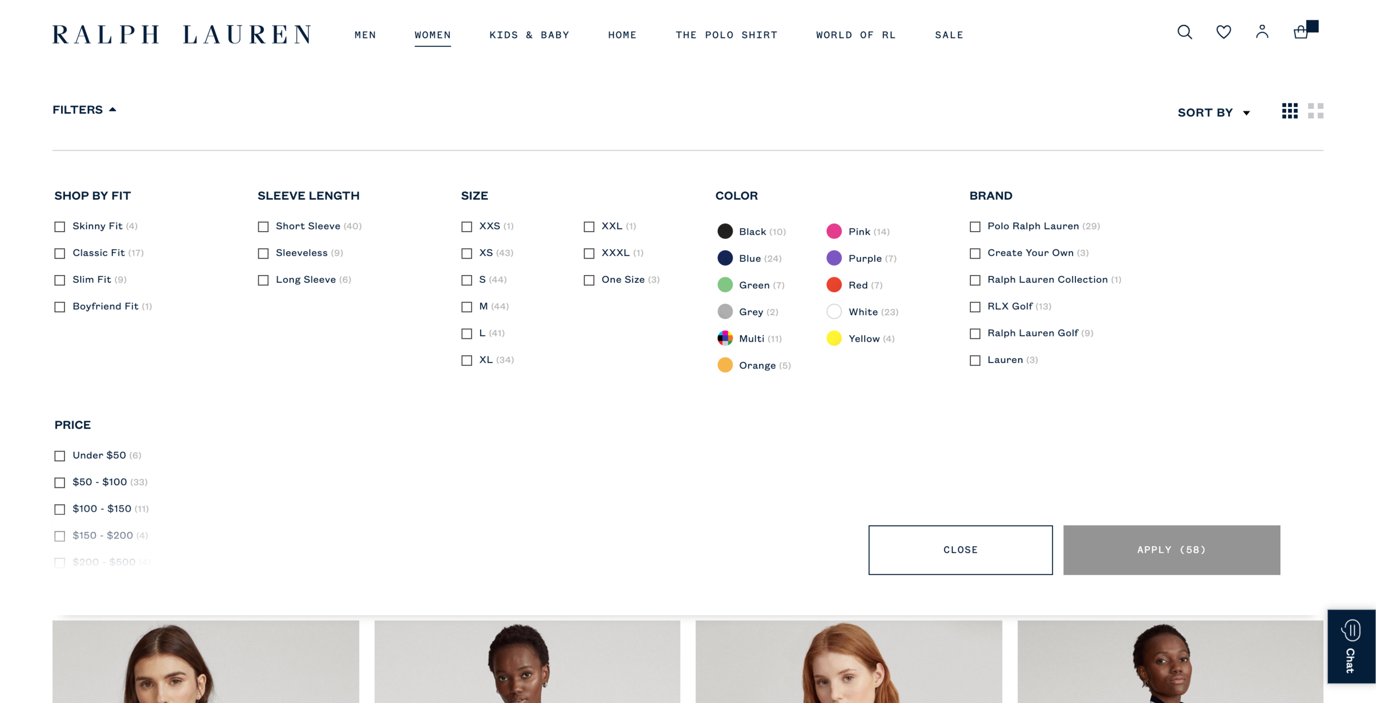The height and width of the screenshot is (703, 1376).
Task: Check the Create Your Own brand
Action: (975, 254)
